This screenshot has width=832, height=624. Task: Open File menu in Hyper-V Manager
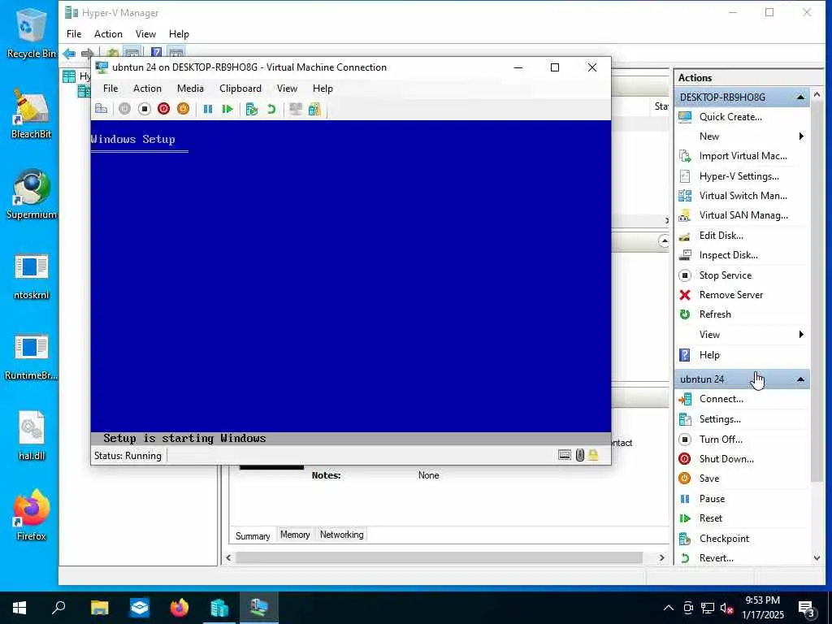tap(74, 34)
